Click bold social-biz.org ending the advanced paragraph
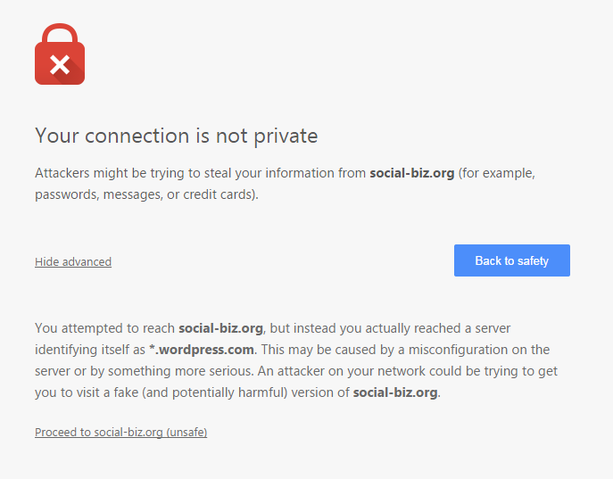Image resolution: width=613 pixels, height=479 pixels. [395, 392]
